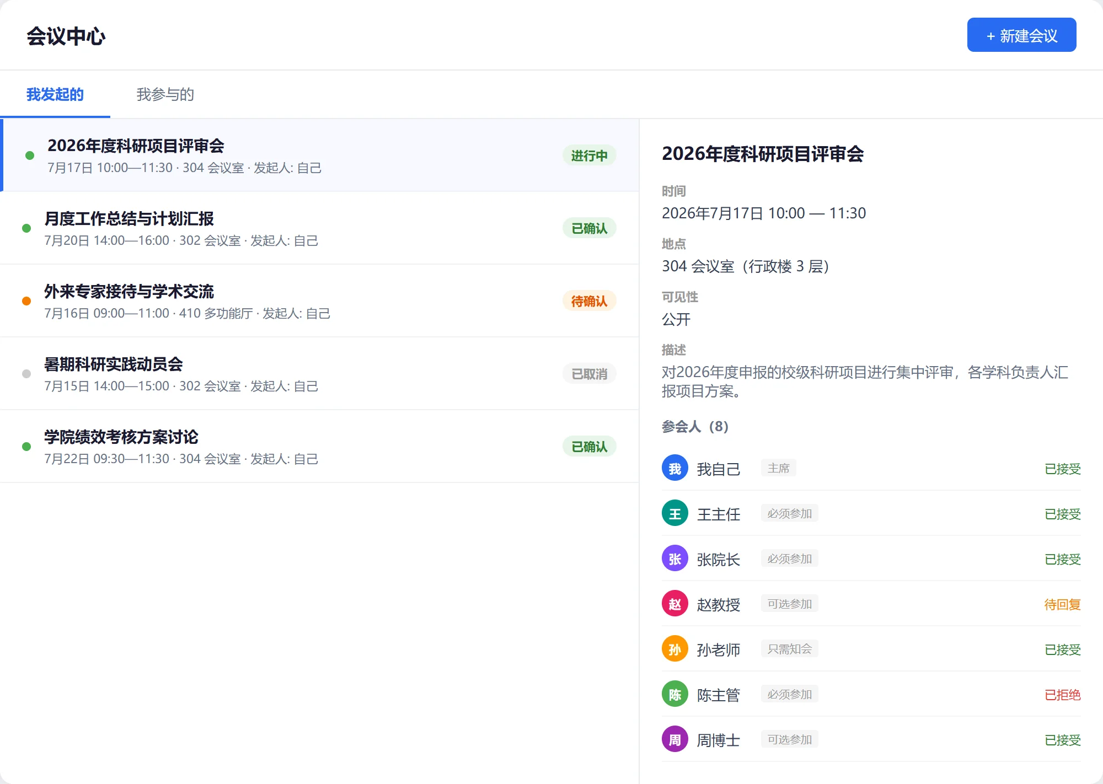Image resolution: width=1103 pixels, height=784 pixels.
Task: Click the visibility value 公开
Action: tap(676, 319)
